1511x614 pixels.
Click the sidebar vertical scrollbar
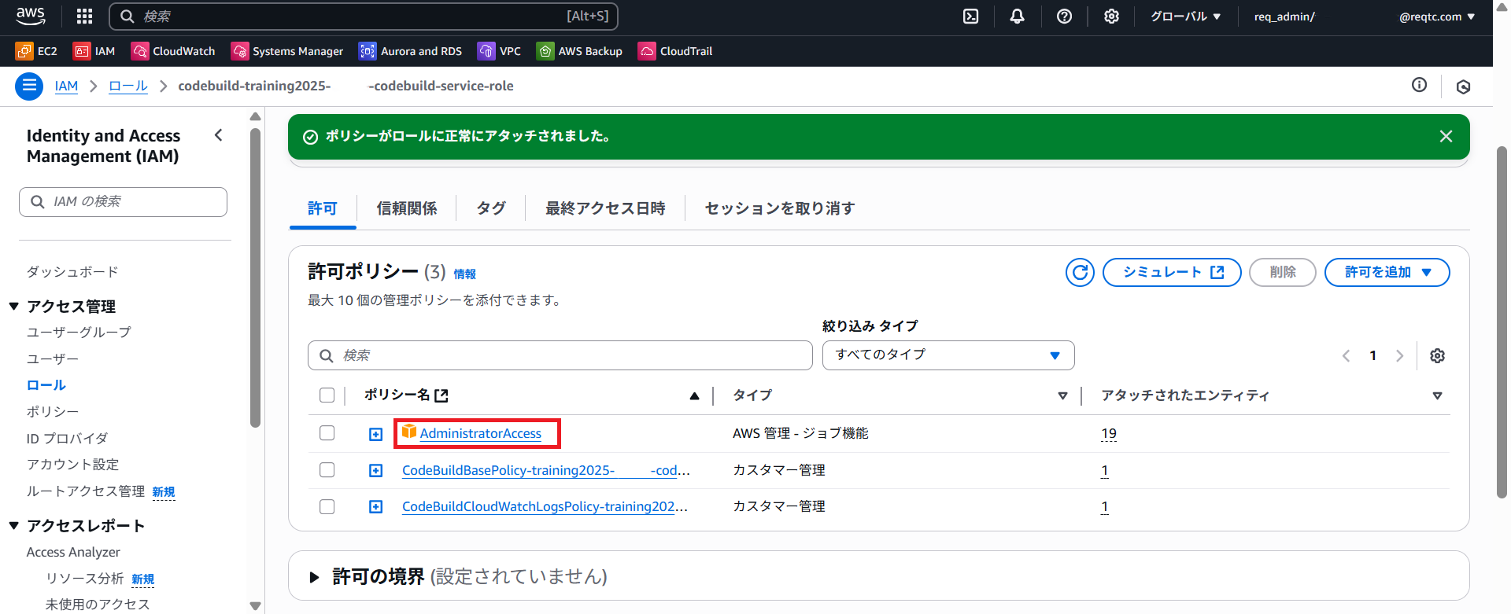tap(255, 279)
